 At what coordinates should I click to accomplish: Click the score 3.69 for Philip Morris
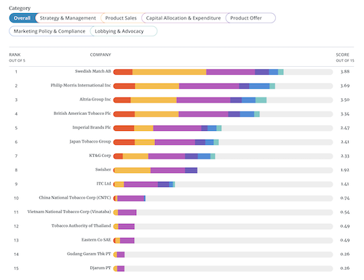[x=345, y=86]
